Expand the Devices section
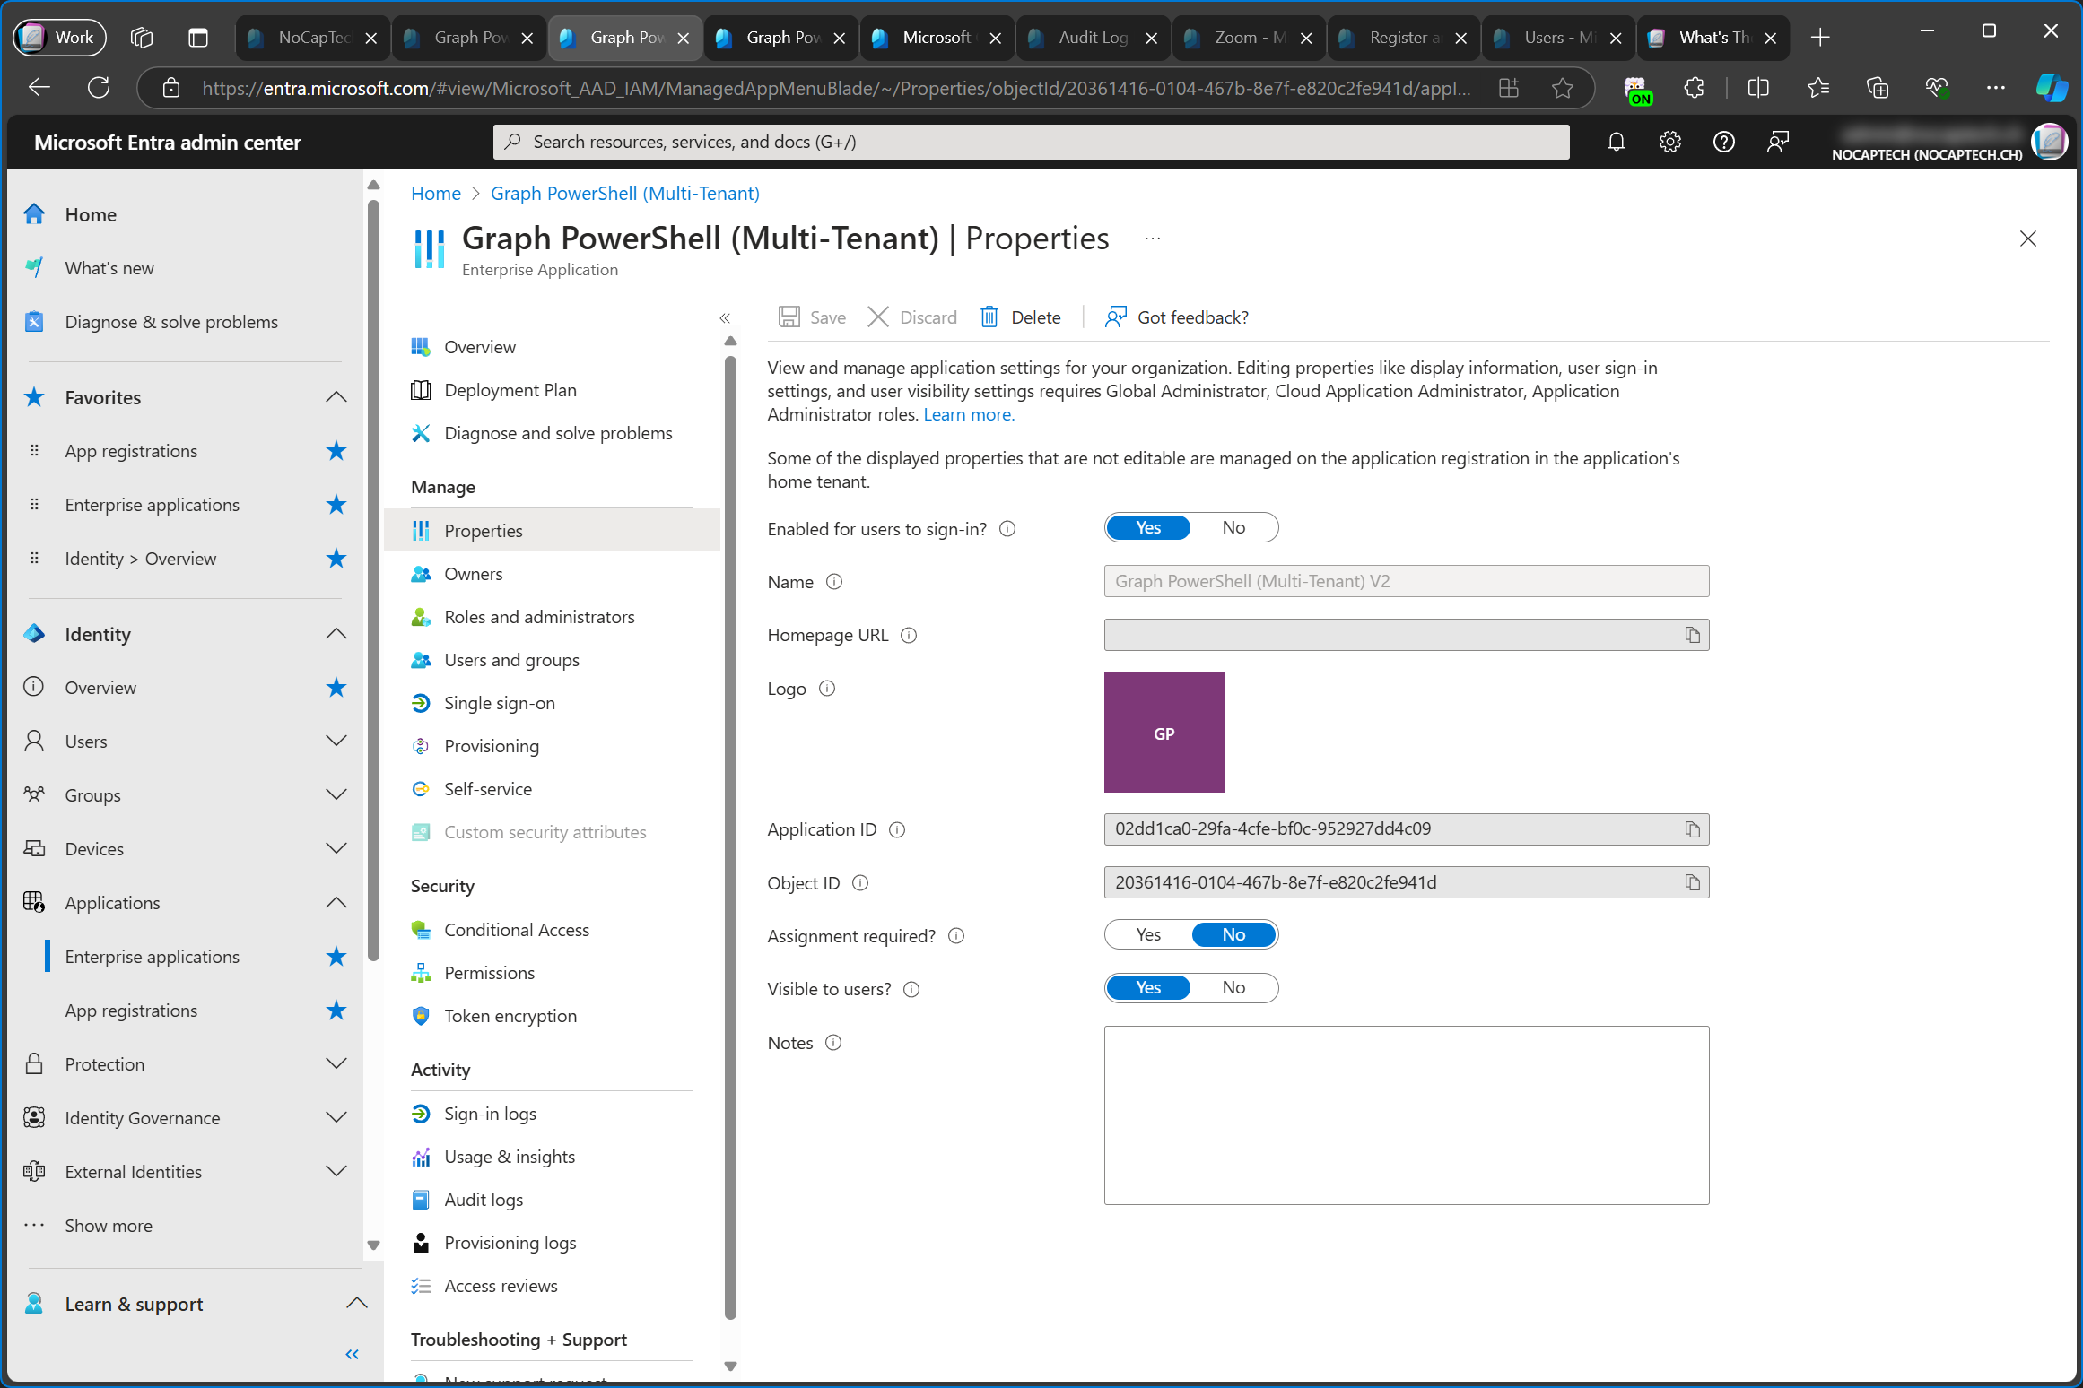 (336, 849)
